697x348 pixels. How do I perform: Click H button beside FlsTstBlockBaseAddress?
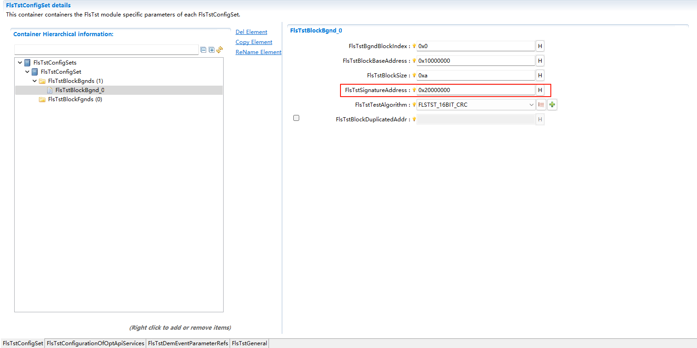(x=540, y=60)
